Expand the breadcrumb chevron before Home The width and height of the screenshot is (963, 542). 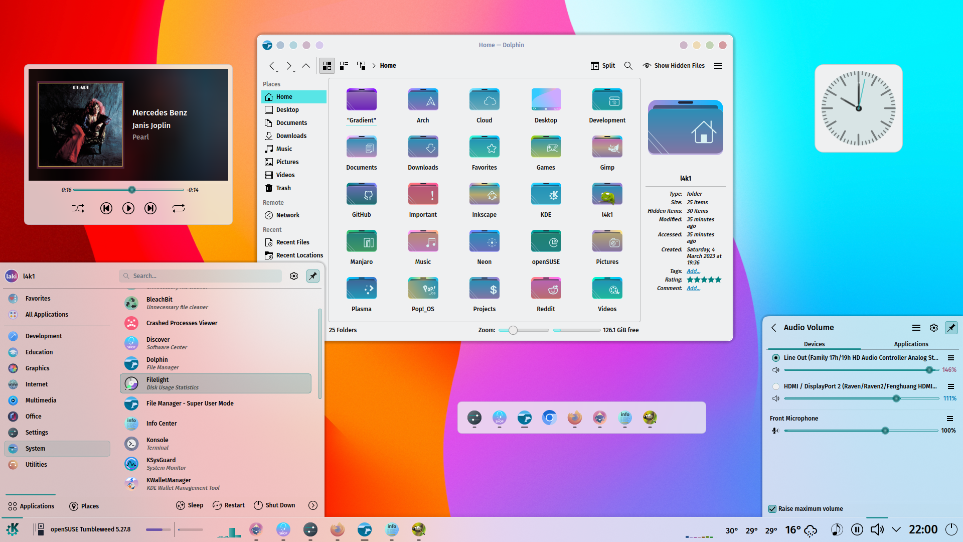374,66
